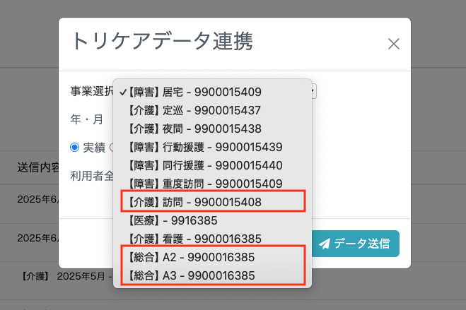Choose 【介護】看護 - 9900016385 option
The width and height of the screenshot is (466, 310).
(x=213, y=239)
